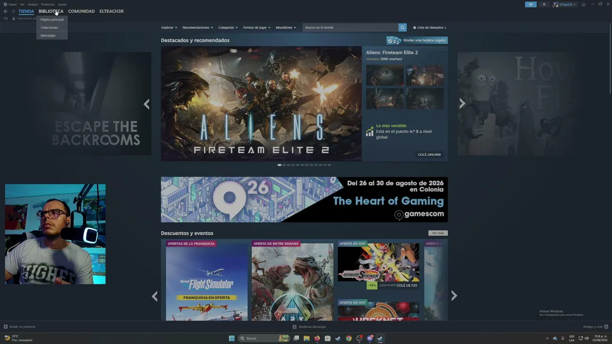Open Lista de deseados
Image resolution: width=612 pixels, height=344 pixels.
click(x=429, y=27)
